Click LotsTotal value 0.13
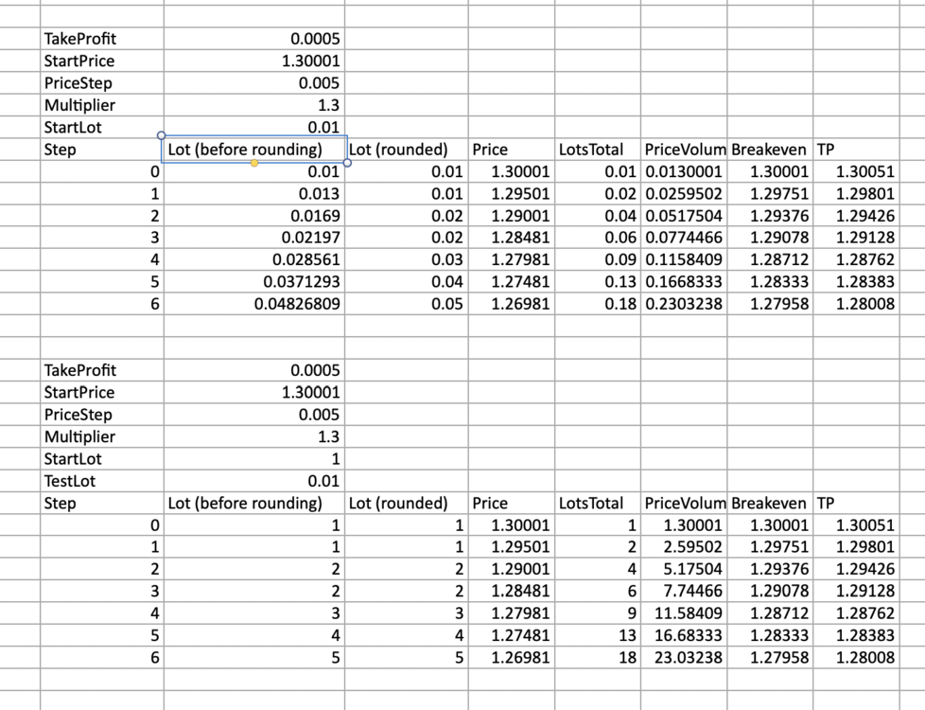The height and width of the screenshot is (710, 925). tap(598, 282)
